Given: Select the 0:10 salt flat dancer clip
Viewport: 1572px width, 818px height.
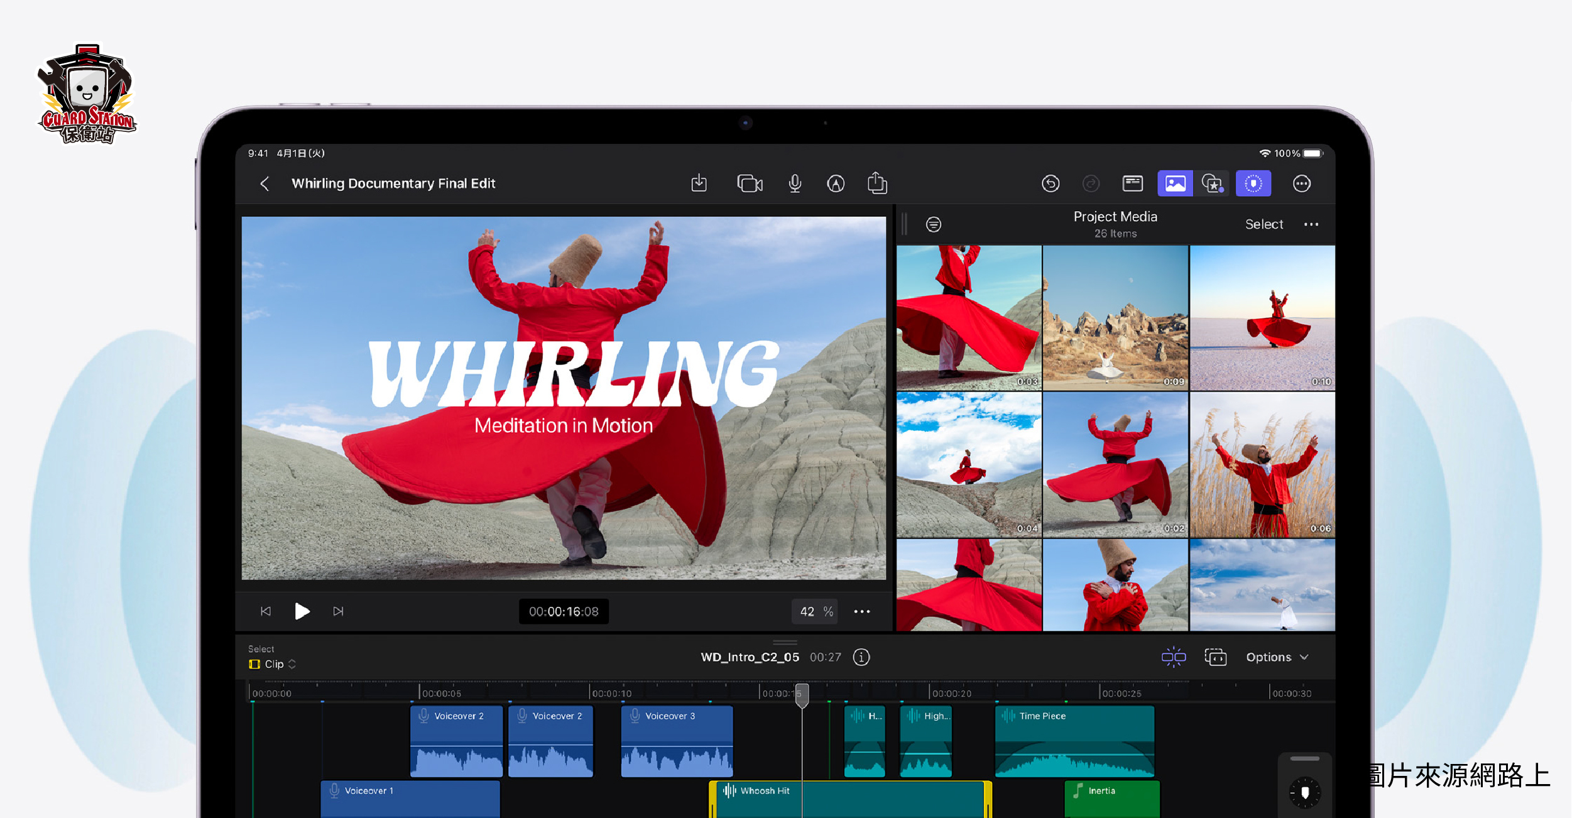Looking at the screenshot, I should 1262,318.
